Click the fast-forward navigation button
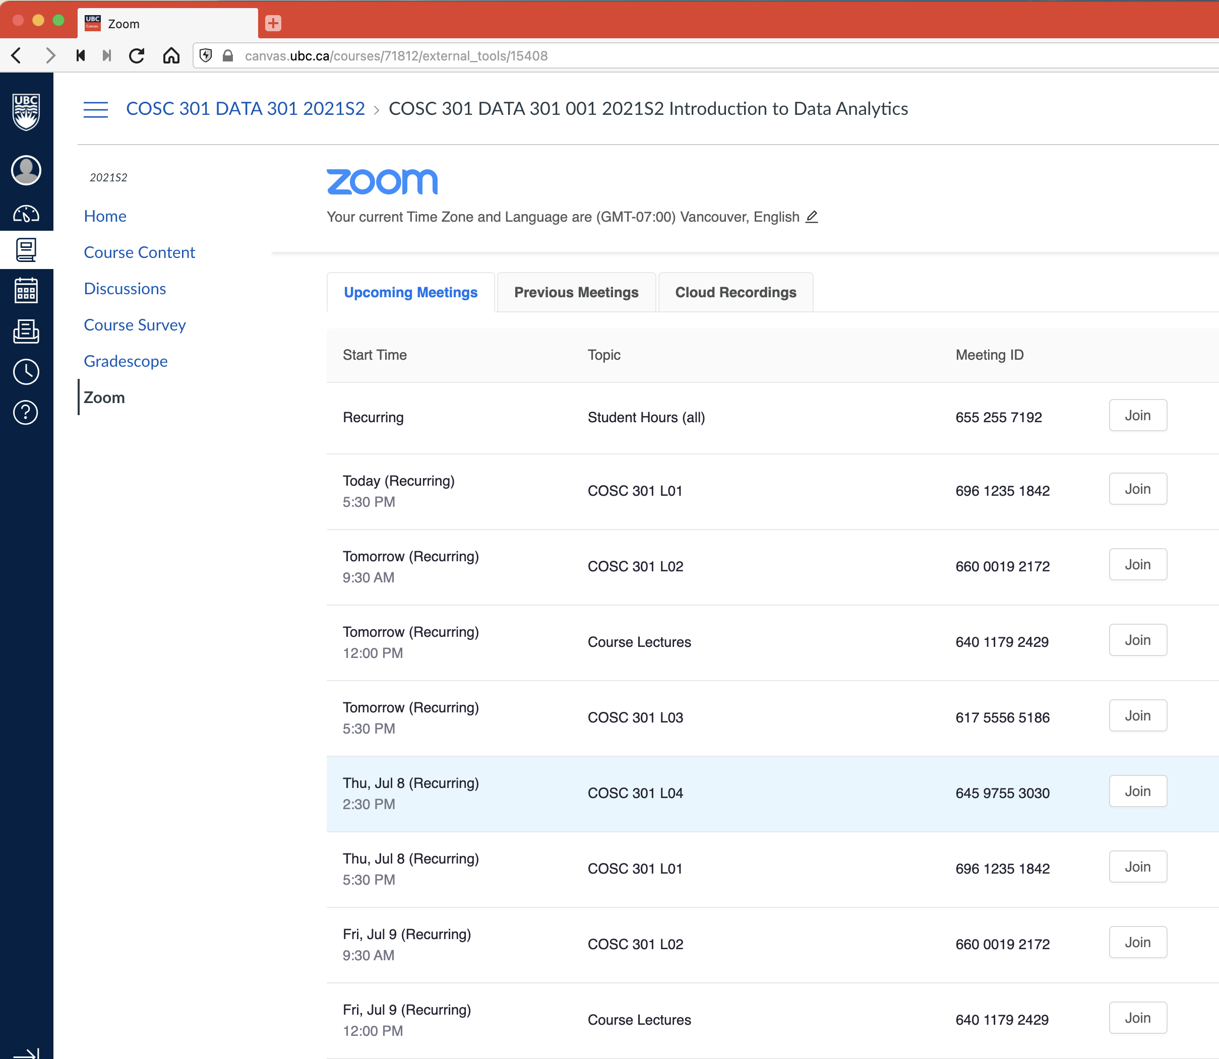Viewport: 1219px width, 1059px height. click(107, 55)
